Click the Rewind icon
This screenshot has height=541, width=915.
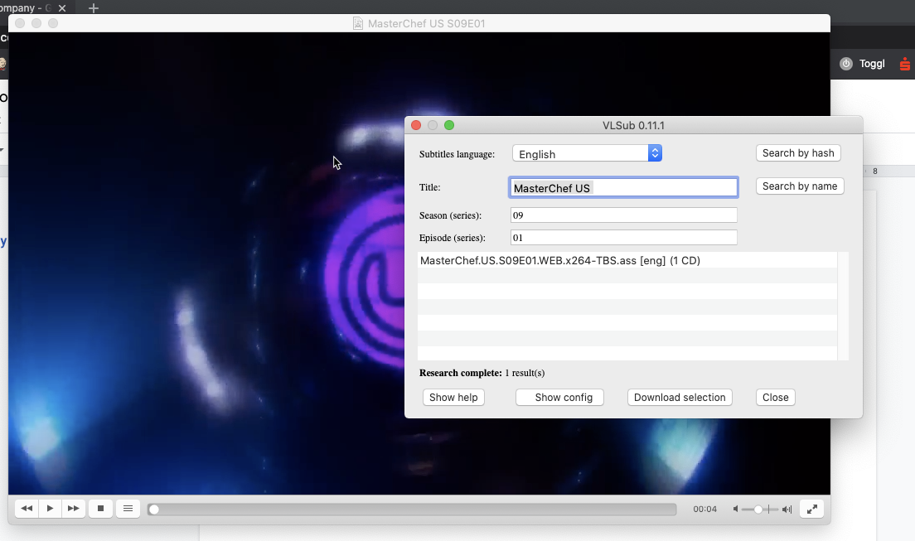point(26,508)
